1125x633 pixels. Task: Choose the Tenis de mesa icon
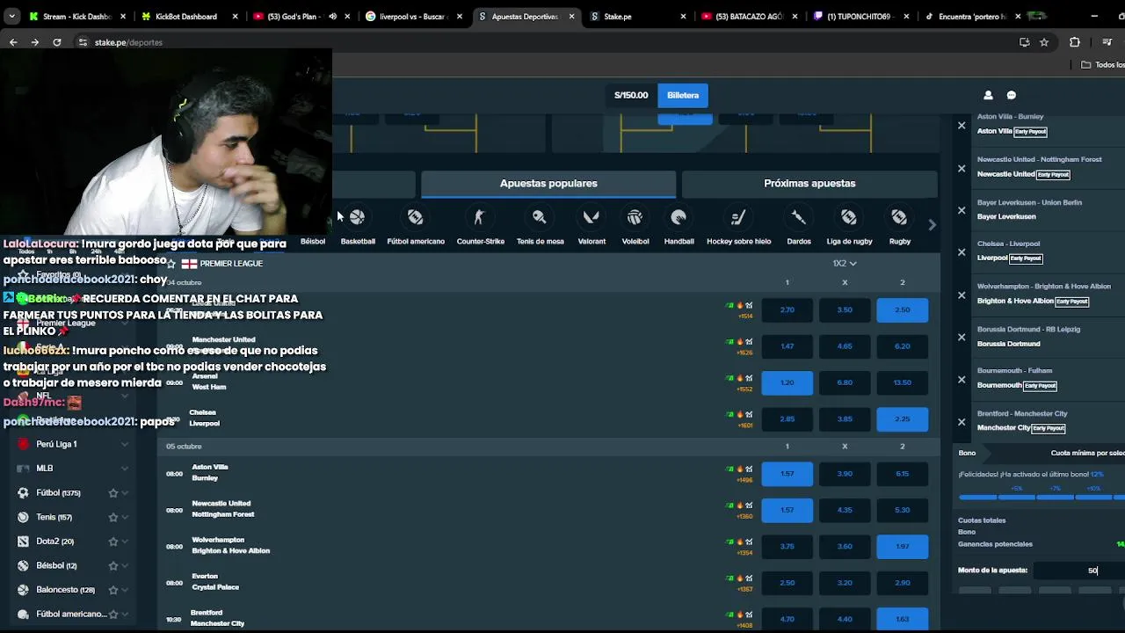pyautogui.click(x=540, y=217)
